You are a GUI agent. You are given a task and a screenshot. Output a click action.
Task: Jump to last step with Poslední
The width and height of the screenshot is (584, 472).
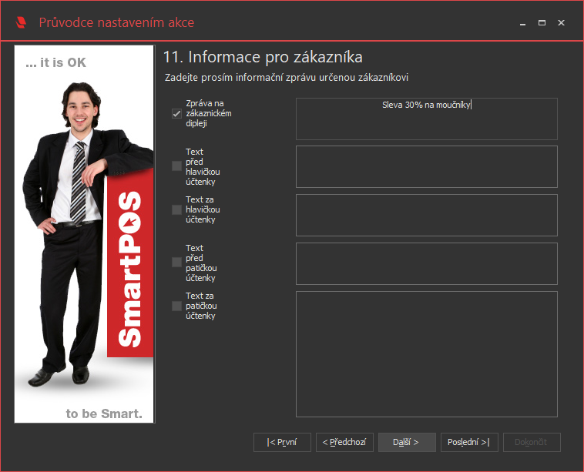tap(469, 442)
